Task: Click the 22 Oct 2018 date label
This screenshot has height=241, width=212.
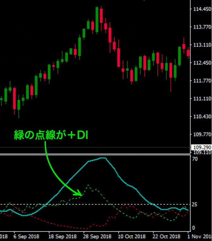Action: 166,236
